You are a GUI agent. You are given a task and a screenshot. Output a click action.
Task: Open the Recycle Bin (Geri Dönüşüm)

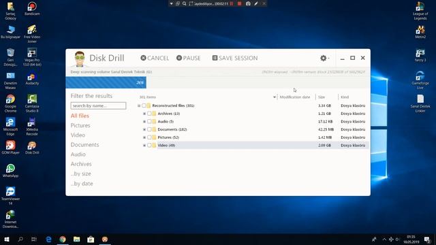[x=11, y=57]
